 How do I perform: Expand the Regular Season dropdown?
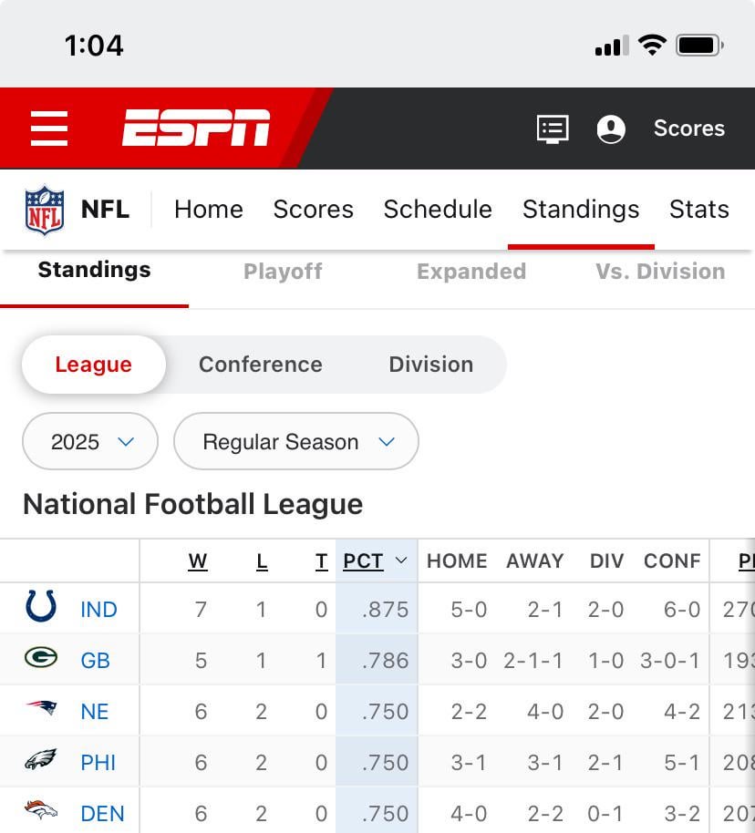296,442
